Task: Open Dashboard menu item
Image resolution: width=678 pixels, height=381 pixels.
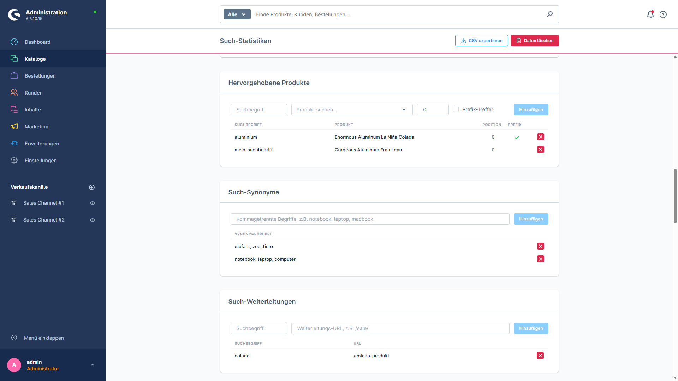Action: pos(53,42)
